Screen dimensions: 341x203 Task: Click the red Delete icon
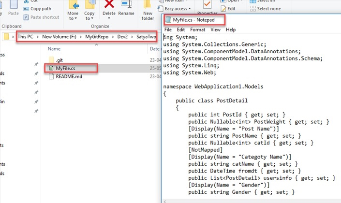click(x=109, y=4)
